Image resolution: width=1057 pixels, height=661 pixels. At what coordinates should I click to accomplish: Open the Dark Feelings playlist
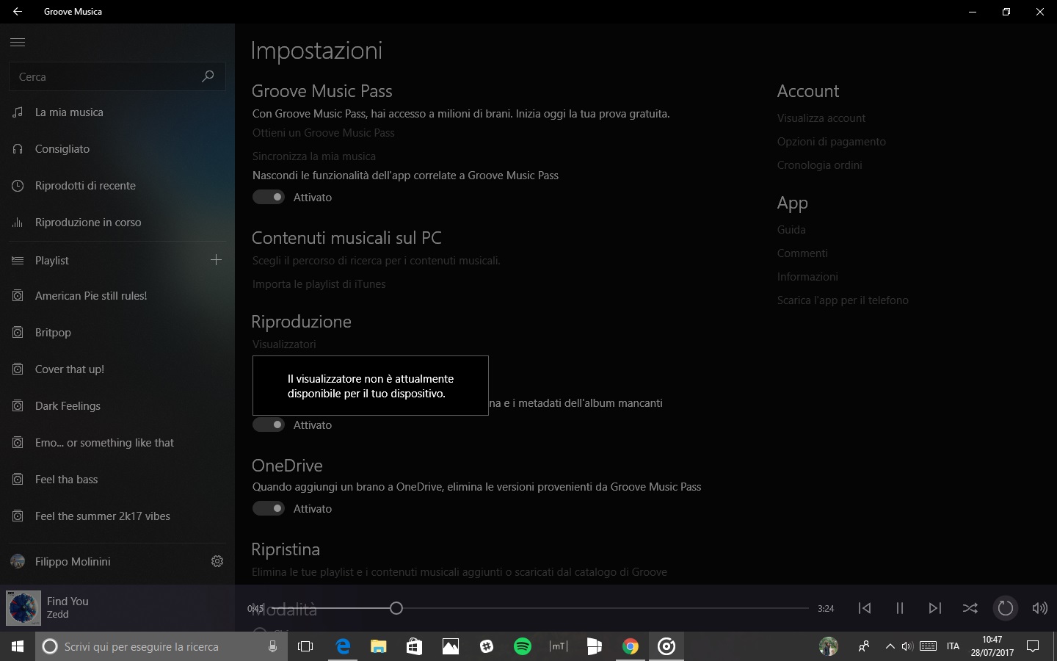tap(117, 406)
